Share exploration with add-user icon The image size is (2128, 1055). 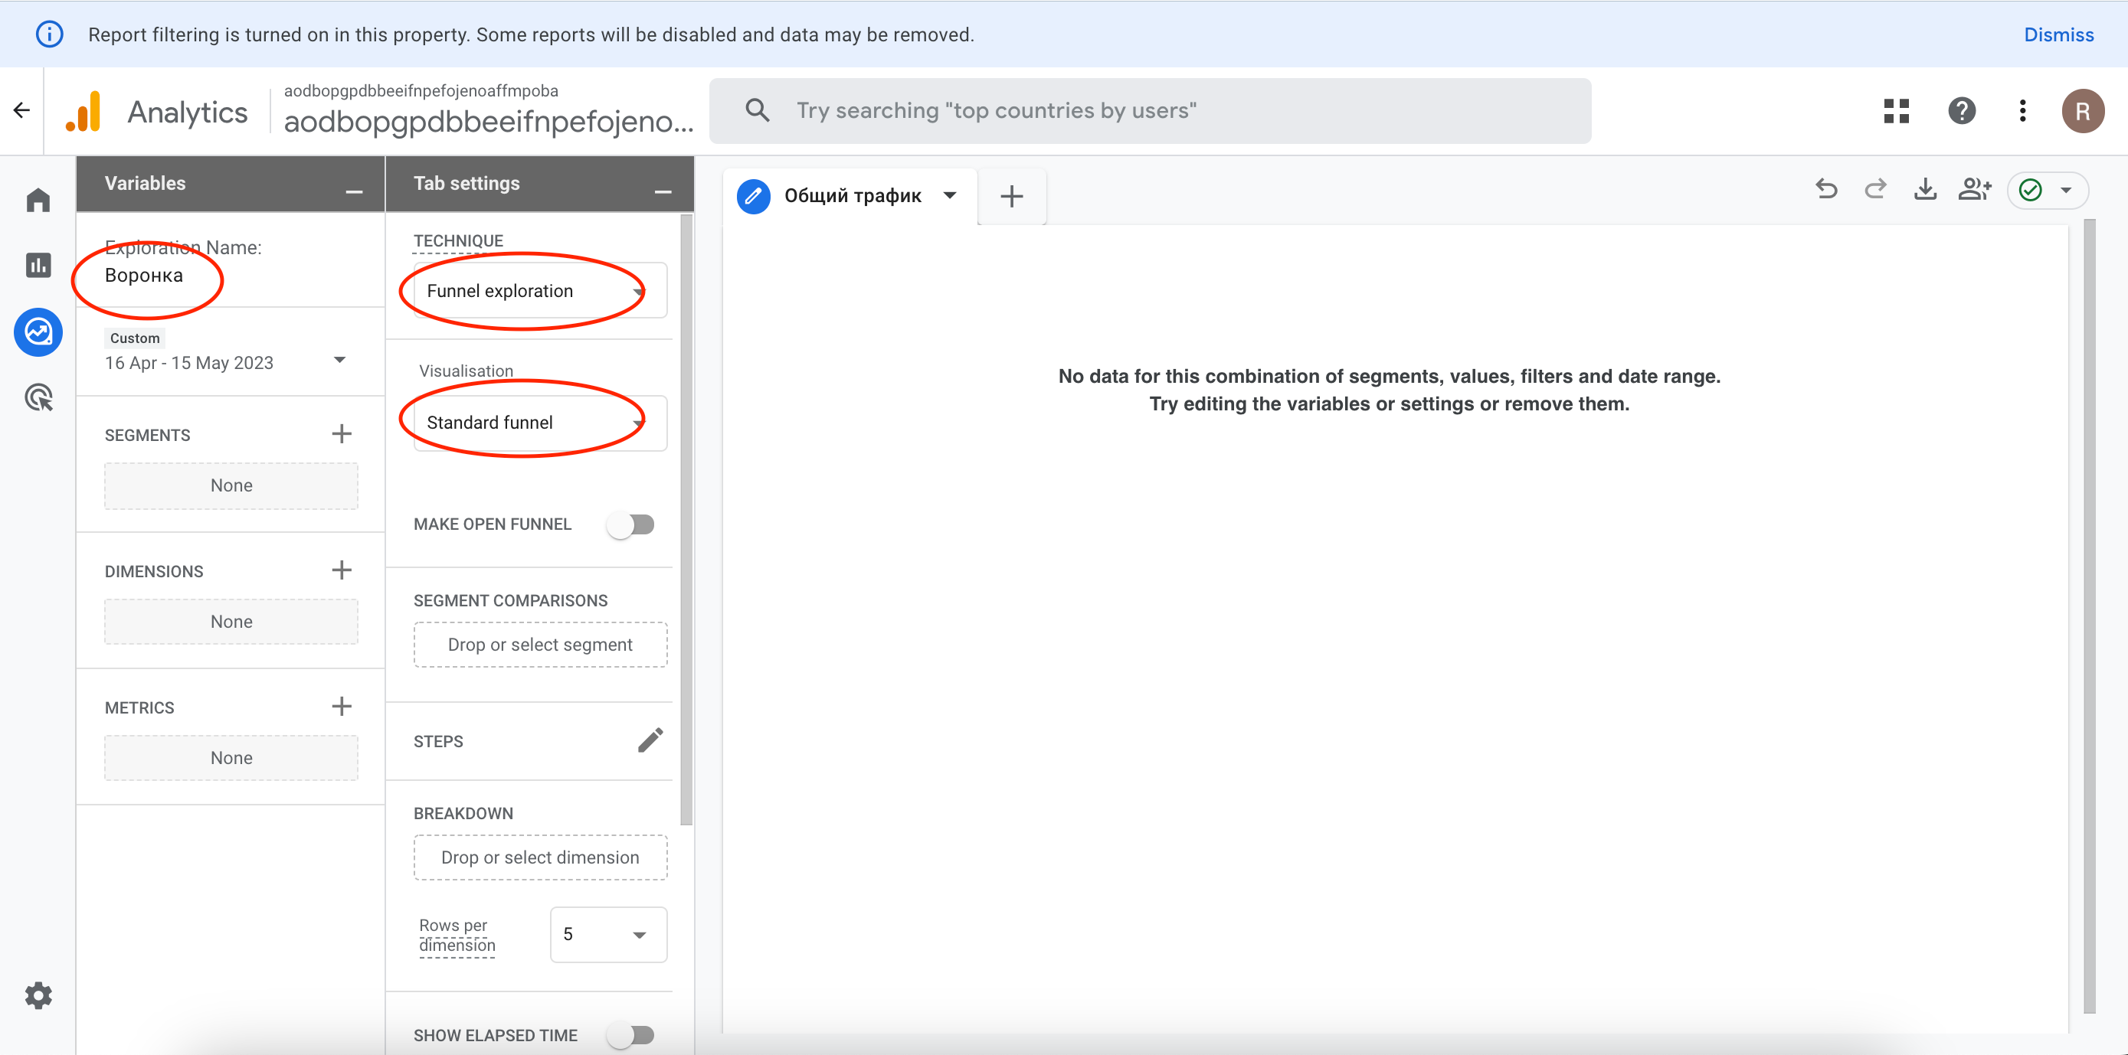coord(1974,190)
